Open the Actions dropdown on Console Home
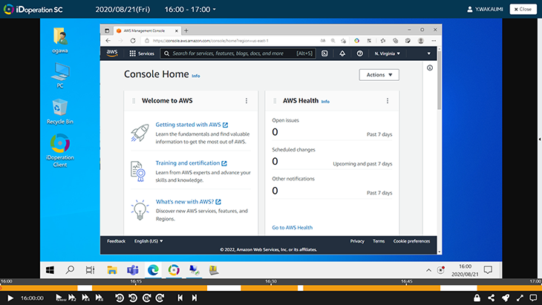542x305 pixels. tap(379, 75)
